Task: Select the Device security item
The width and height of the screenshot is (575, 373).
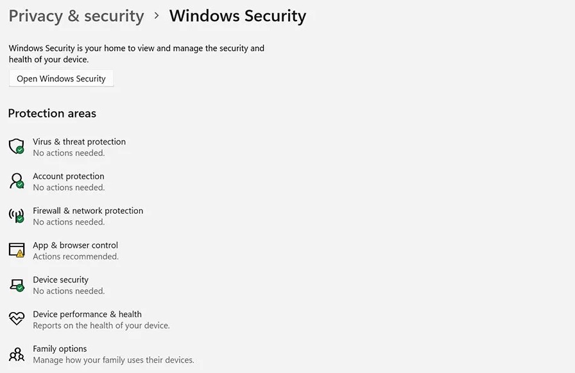Action: [x=61, y=280]
